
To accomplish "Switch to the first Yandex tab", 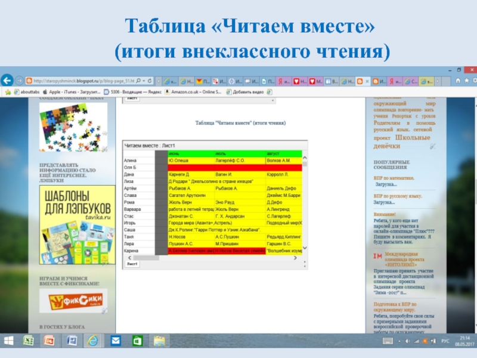I will click(x=284, y=81).
